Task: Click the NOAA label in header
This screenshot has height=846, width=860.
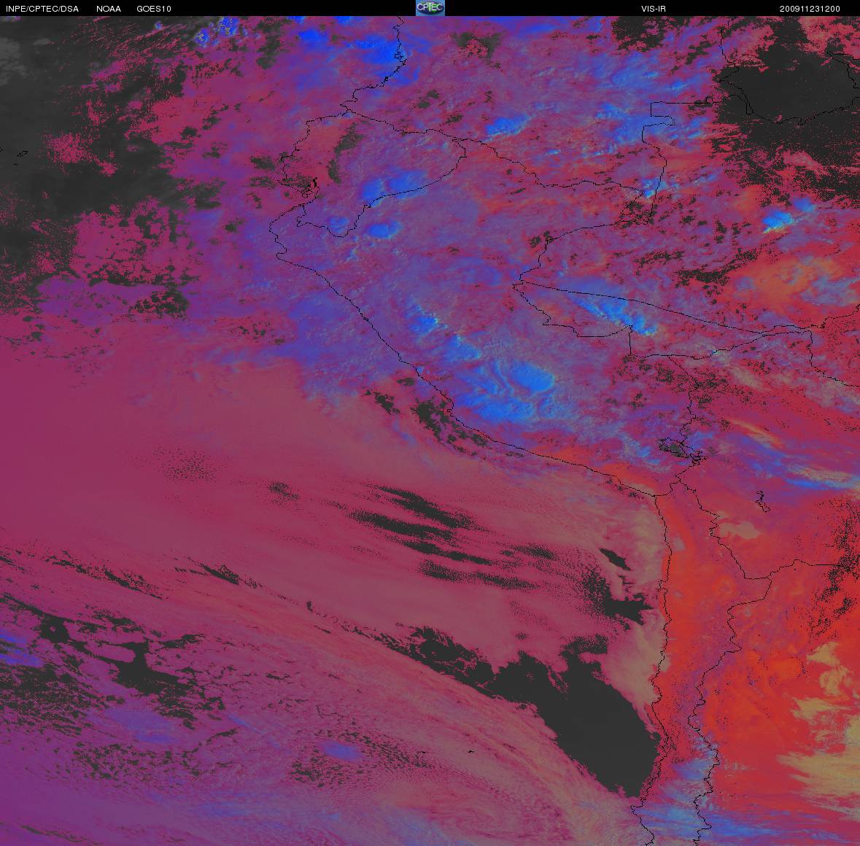Action: coord(109,9)
